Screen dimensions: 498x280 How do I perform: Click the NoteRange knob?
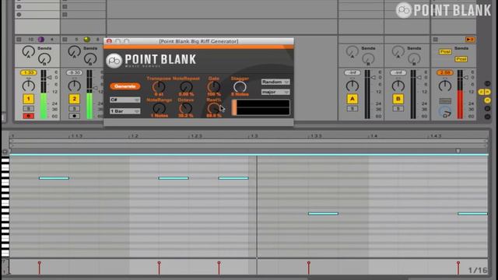[x=159, y=108]
